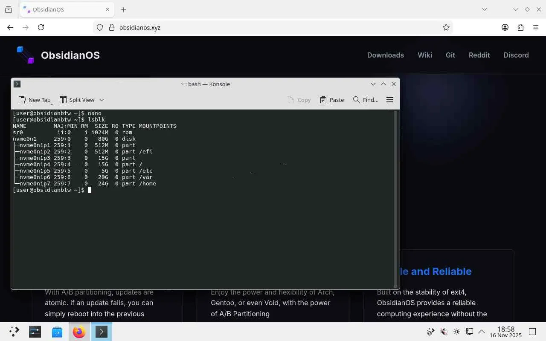
Task: Click the address bar showing obsidianos.xyz
Action: coord(273,27)
